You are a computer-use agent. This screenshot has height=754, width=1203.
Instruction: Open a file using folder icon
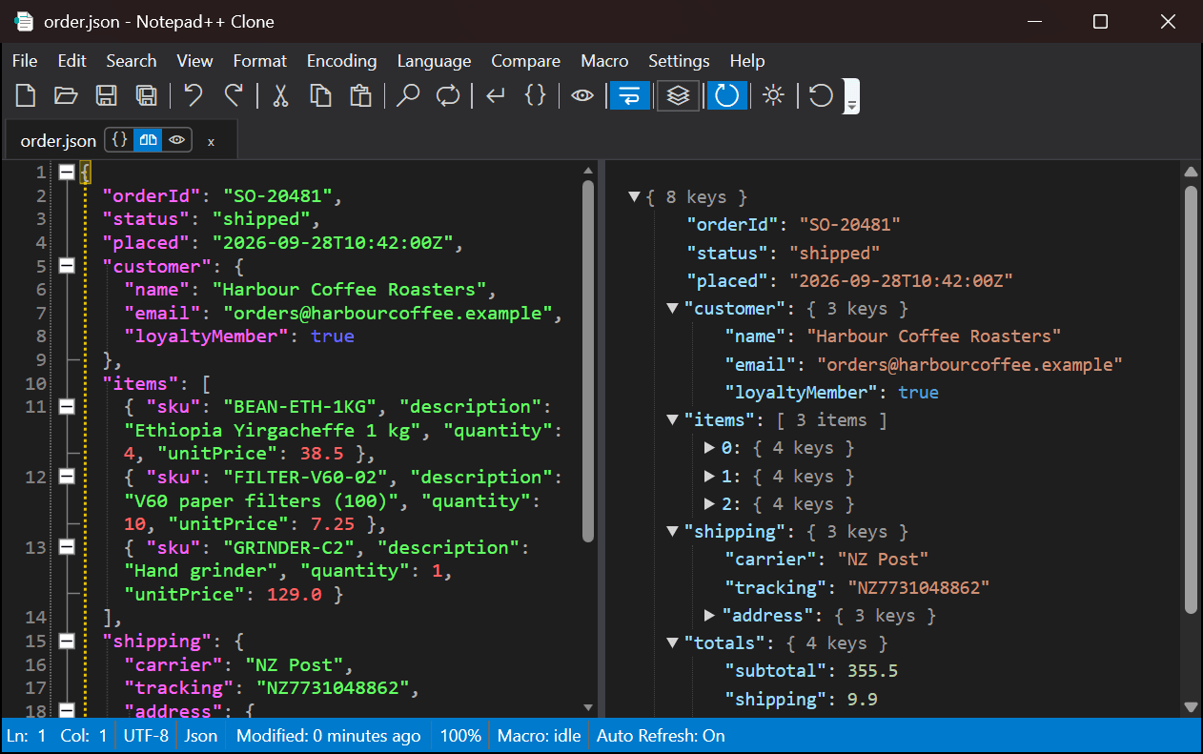(x=66, y=95)
